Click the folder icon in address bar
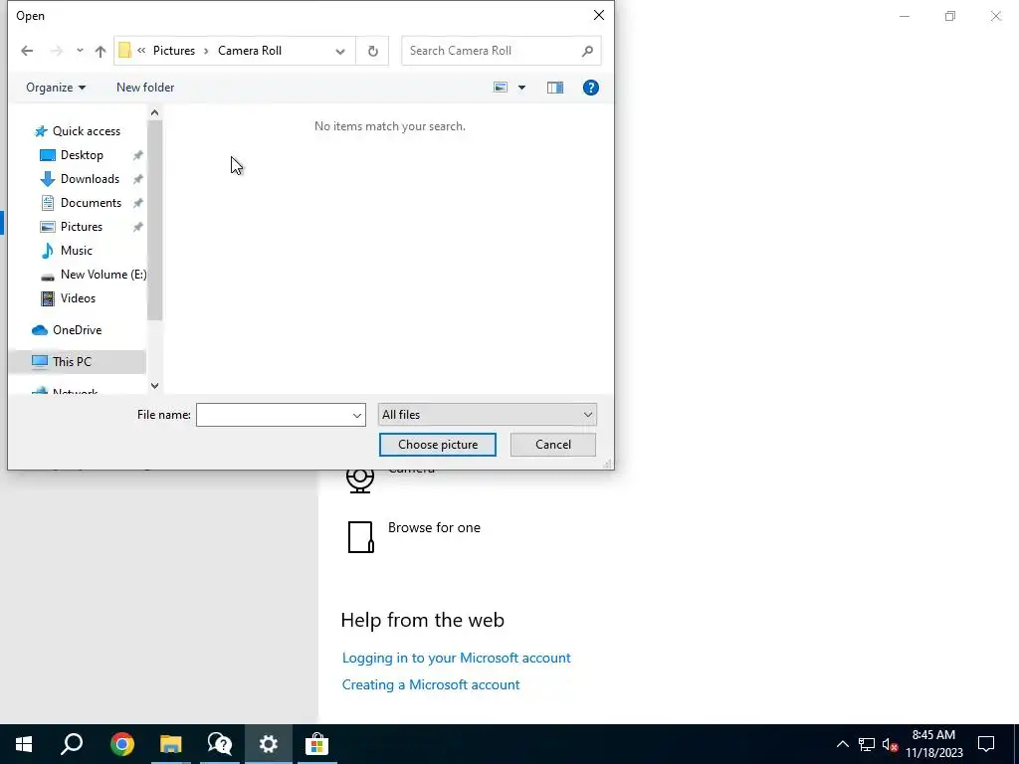Image resolution: width=1019 pixels, height=764 pixels. [124, 51]
